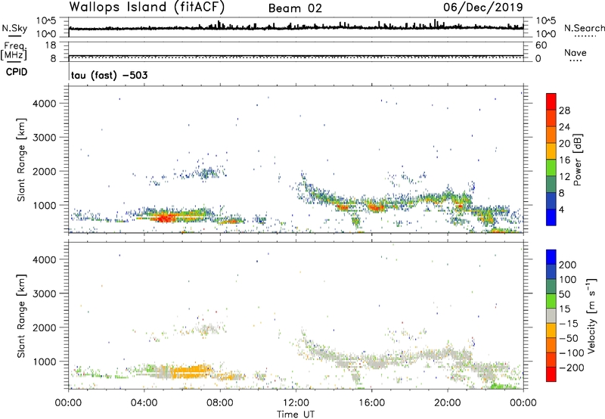The height and width of the screenshot is (419, 605).
Task: Pick the Power colorbar segment between 12 and 16
Action: (551, 167)
